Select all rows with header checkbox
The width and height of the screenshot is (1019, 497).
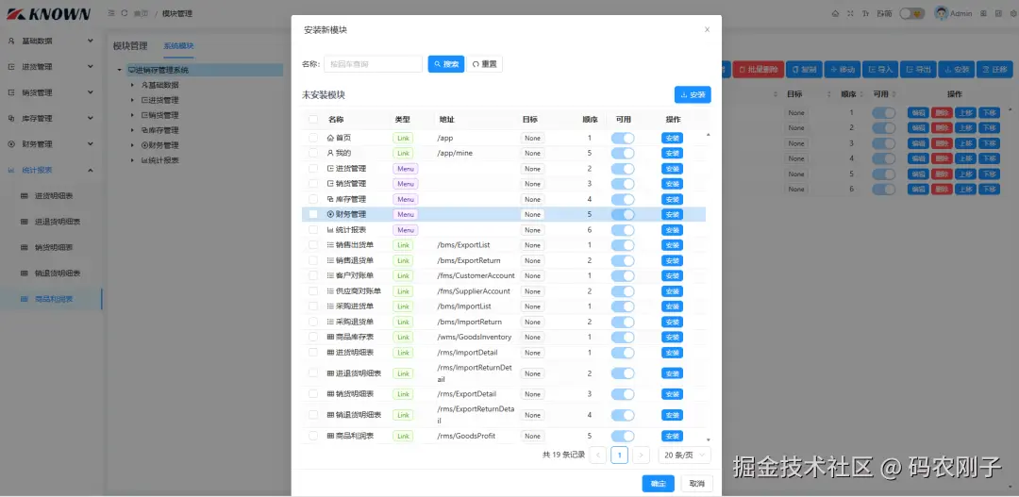coord(313,120)
